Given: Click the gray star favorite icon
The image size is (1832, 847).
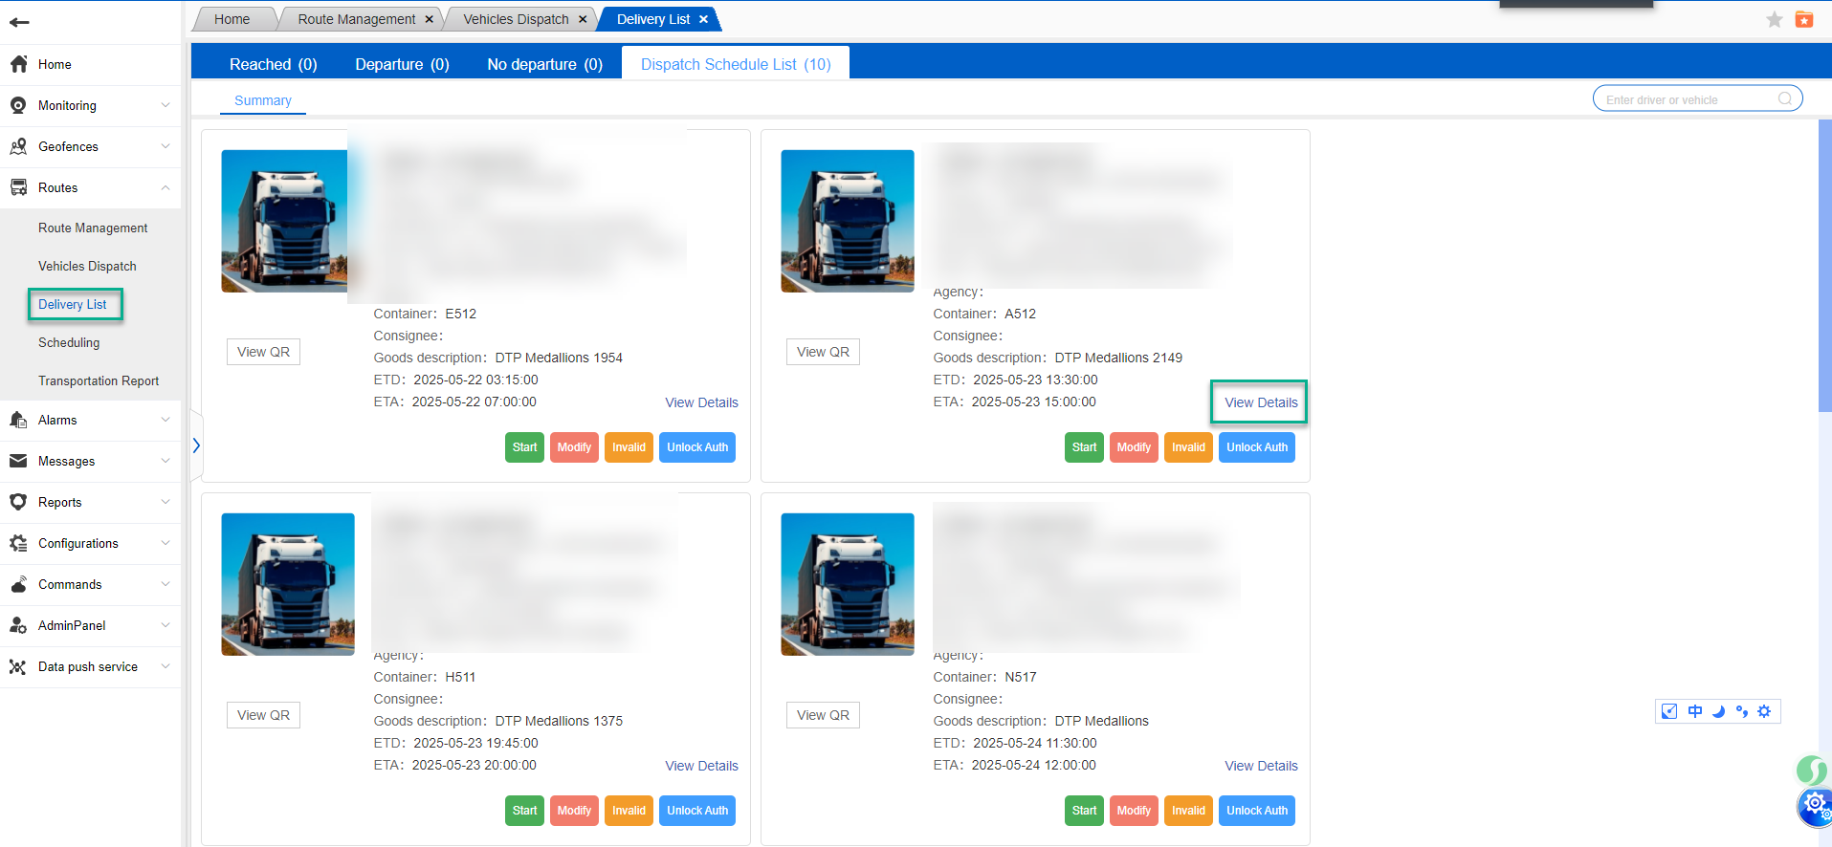Looking at the screenshot, I should pos(1774,20).
